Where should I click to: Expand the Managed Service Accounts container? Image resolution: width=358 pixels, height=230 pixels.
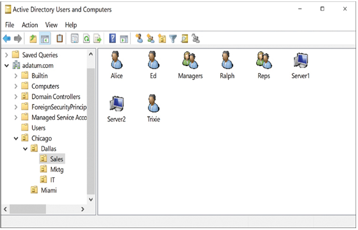[16, 118]
